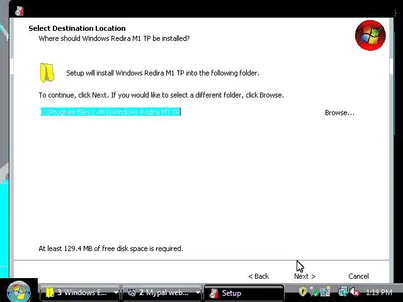Image resolution: width=403 pixels, height=302 pixels.
Task: Click the red Windows logo in the wizard
Action: click(x=370, y=35)
